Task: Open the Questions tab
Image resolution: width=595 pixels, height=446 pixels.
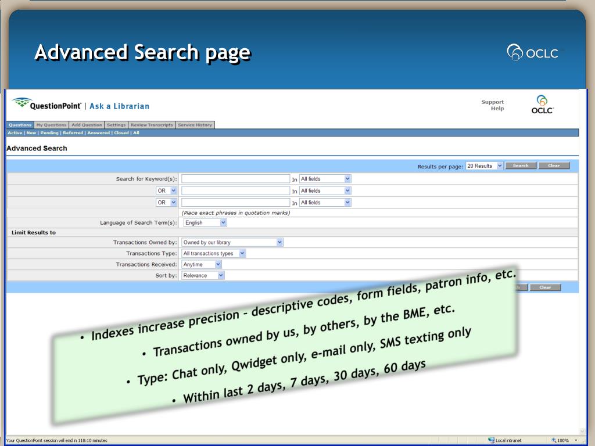Action: coord(20,125)
